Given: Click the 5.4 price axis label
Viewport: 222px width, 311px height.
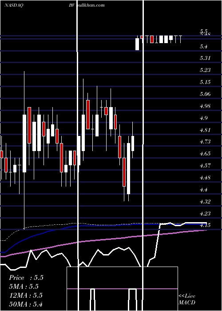Looking at the screenshot, I should pos(203,47).
